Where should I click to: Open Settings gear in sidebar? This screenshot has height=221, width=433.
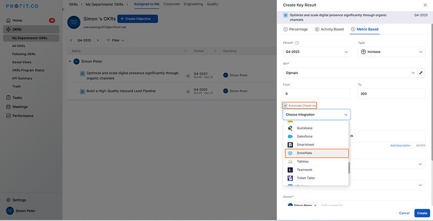[9, 200]
